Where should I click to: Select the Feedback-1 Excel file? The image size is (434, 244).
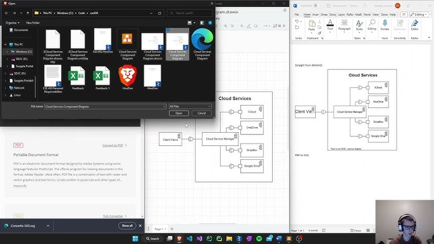click(x=102, y=78)
